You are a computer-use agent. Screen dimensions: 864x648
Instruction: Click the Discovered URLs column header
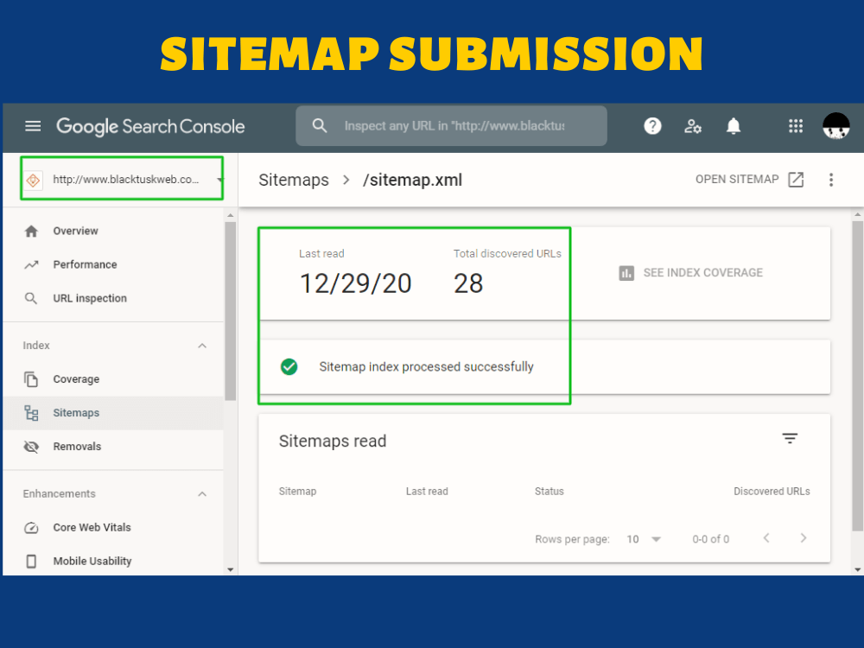(772, 492)
